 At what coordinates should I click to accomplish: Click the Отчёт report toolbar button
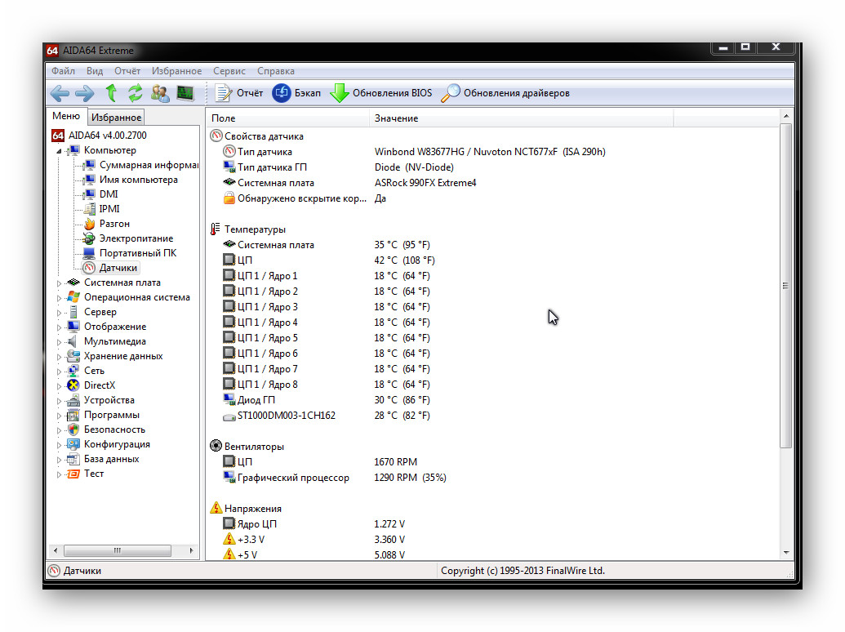(238, 93)
